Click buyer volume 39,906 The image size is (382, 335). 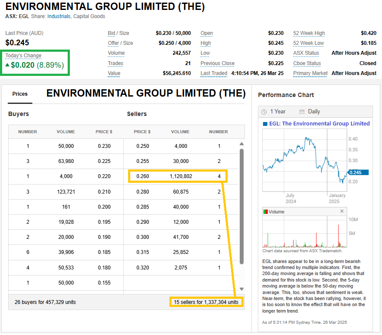point(66,252)
